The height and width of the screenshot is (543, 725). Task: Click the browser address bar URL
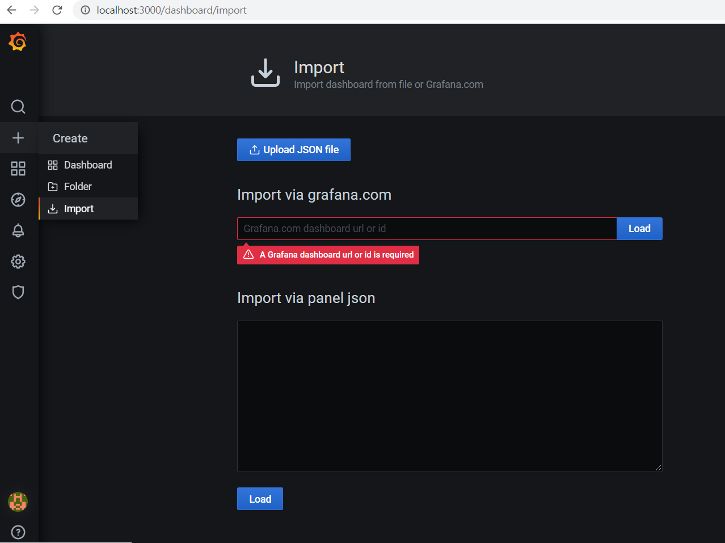coord(171,10)
